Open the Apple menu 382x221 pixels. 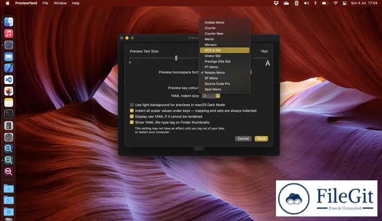pos(8,3)
